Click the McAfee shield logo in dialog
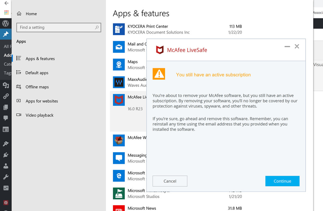This screenshot has height=211, width=323. pos(160,50)
